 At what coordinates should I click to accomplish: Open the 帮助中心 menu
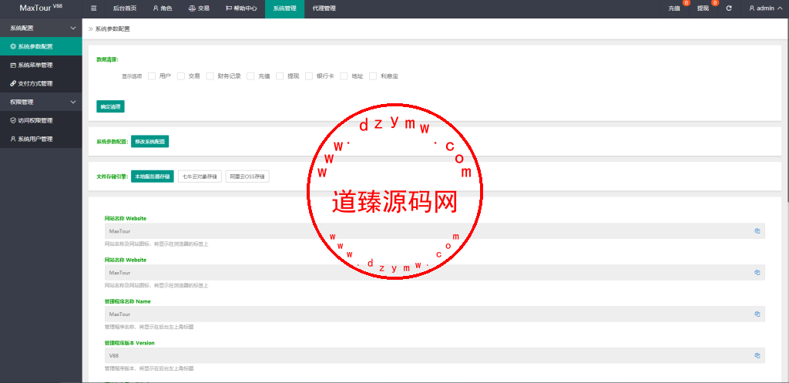(x=241, y=8)
